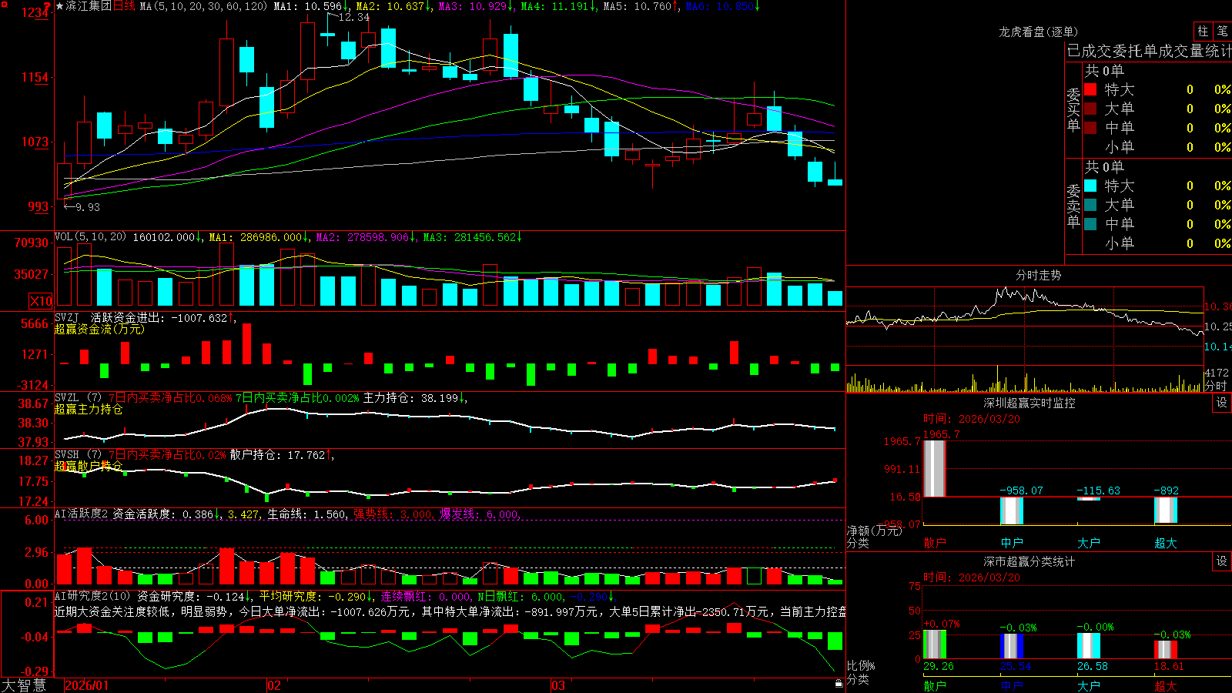
Task: Click the AI活跃度2 indicator label
Action: pos(81,514)
